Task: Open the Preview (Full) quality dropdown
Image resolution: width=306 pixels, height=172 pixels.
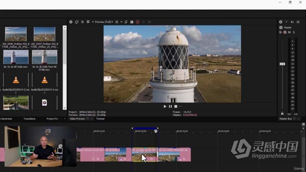Action: pos(104,22)
